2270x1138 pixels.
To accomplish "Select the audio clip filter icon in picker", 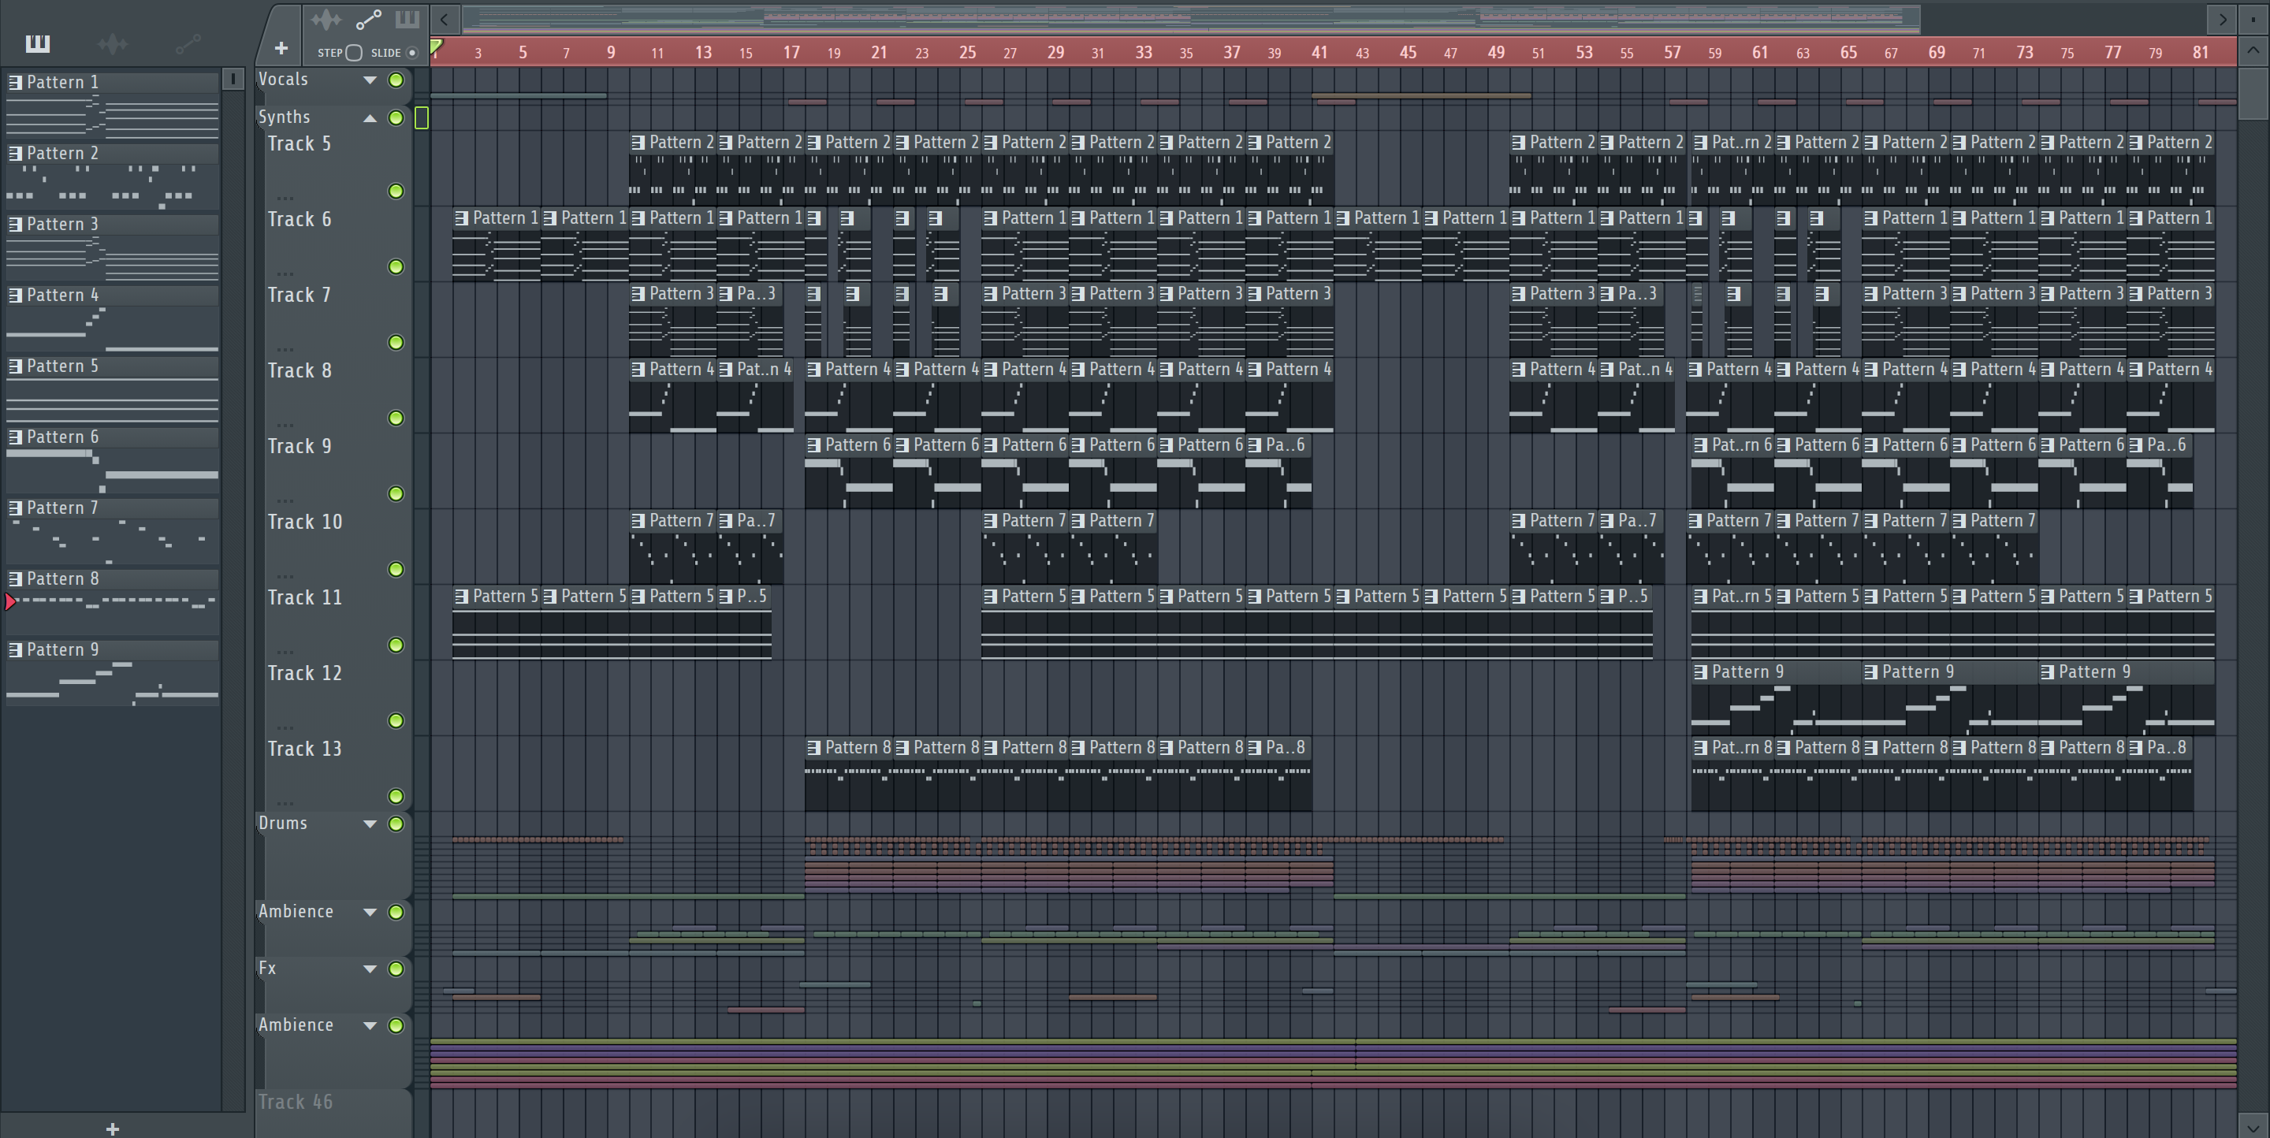I will pyautogui.click(x=113, y=43).
